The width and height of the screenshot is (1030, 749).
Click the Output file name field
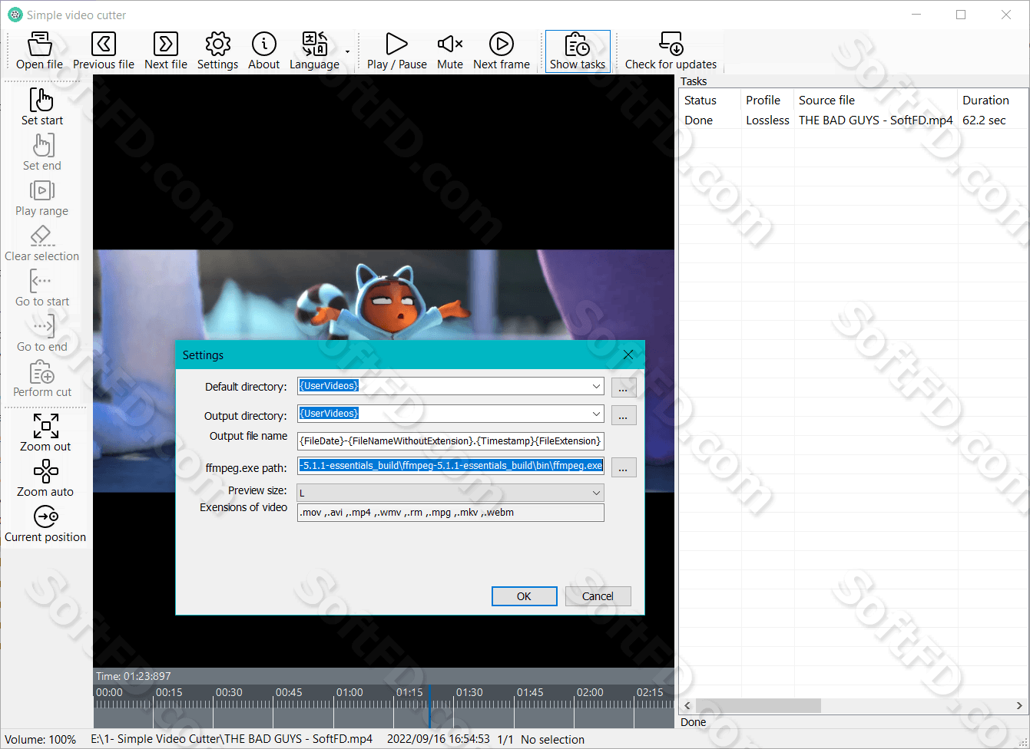pos(451,441)
